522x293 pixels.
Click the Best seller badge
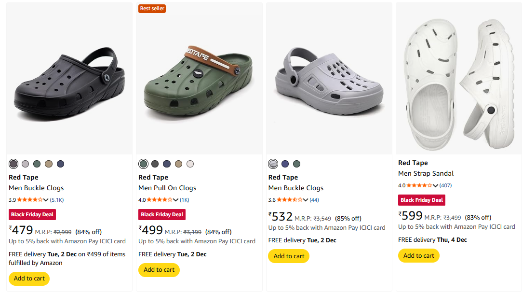(152, 8)
